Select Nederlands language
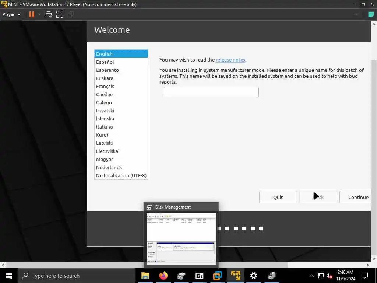Image resolution: width=377 pixels, height=283 pixels. 121,168
